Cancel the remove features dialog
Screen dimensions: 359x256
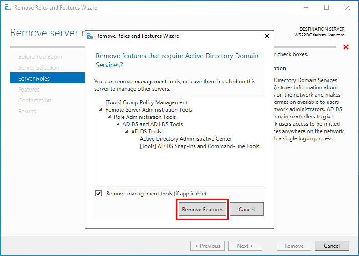(x=246, y=209)
